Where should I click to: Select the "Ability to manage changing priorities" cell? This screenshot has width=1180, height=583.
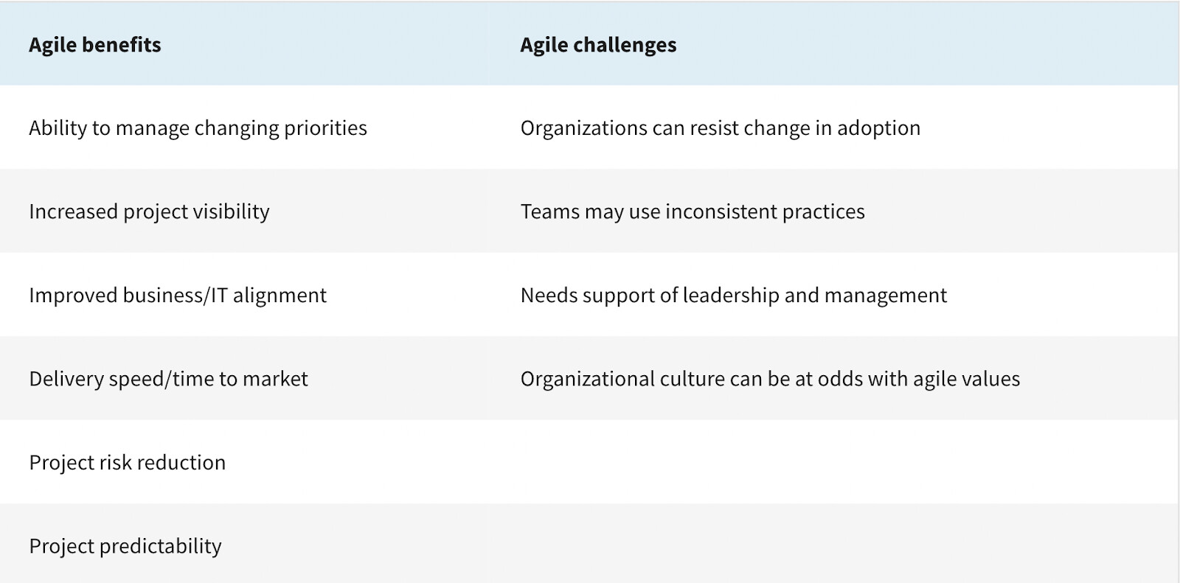[198, 128]
